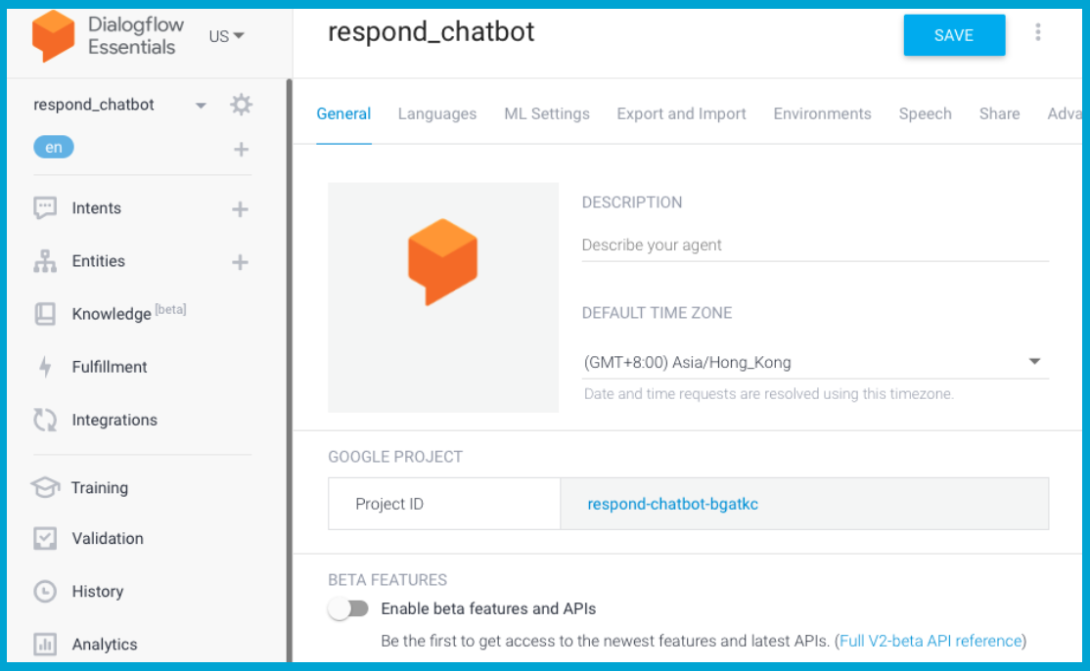Open the Share tab

pyautogui.click(x=1000, y=113)
